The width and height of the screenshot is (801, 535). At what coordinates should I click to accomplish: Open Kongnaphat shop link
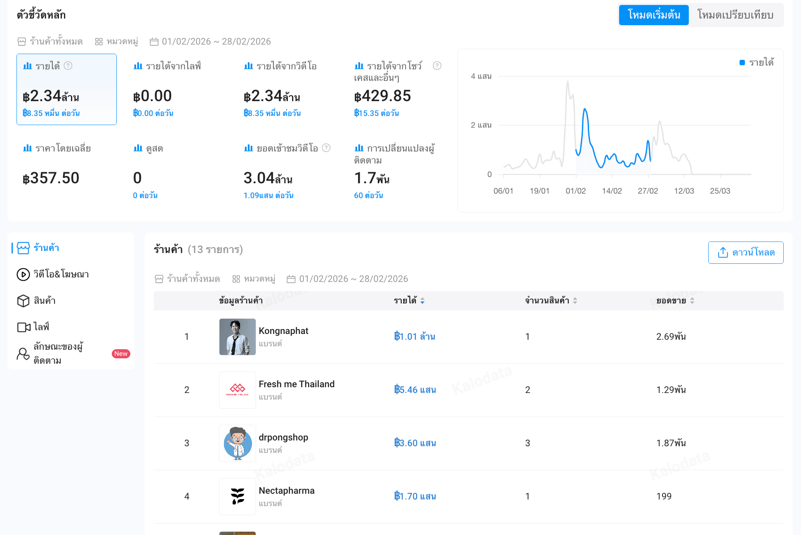(x=283, y=331)
